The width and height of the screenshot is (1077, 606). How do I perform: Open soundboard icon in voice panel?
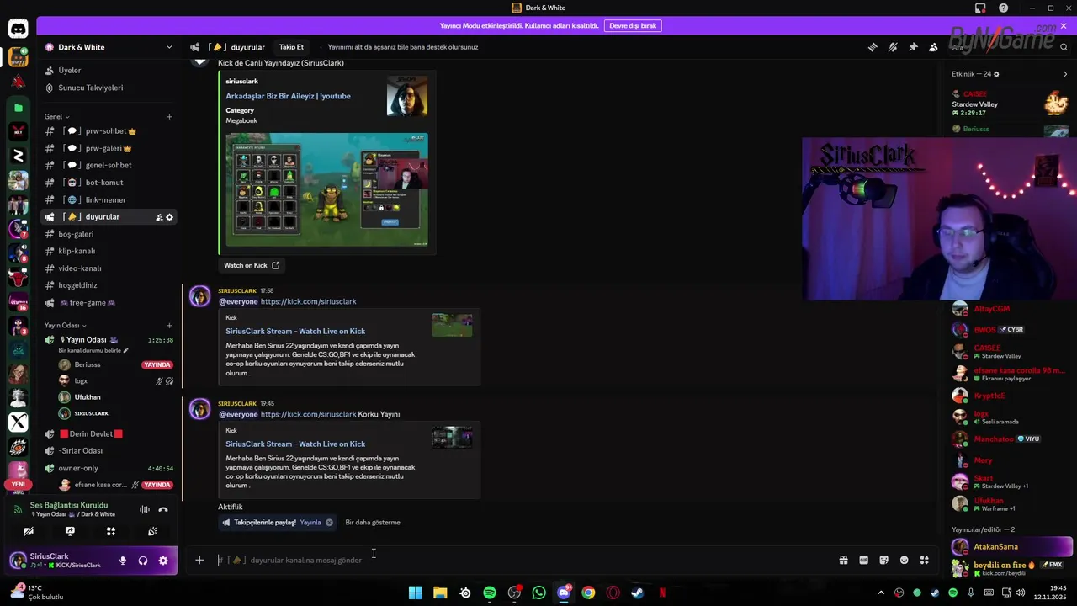(x=152, y=531)
